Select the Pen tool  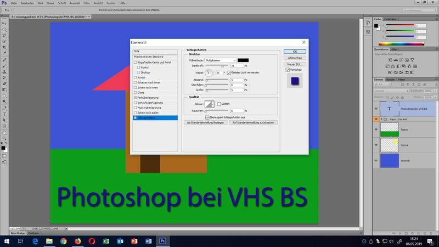click(x=4, y=108)
